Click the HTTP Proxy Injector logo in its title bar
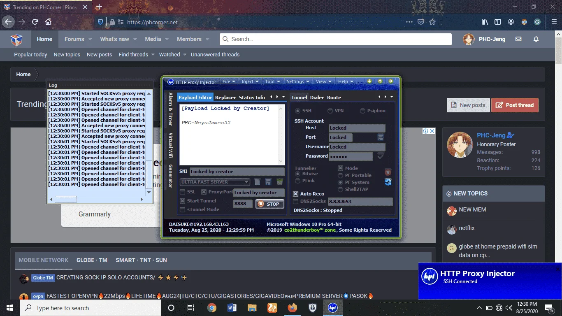The width and height of the screenshot is (562, 316). click(x=171, y=82)
